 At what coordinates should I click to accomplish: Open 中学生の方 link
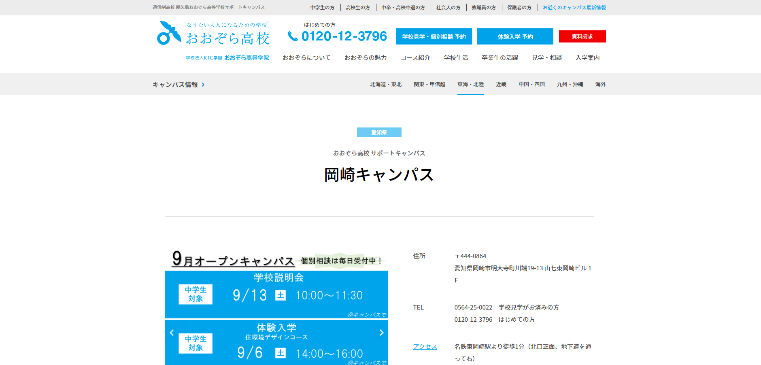pyautogui.click(x=323, y=7)
